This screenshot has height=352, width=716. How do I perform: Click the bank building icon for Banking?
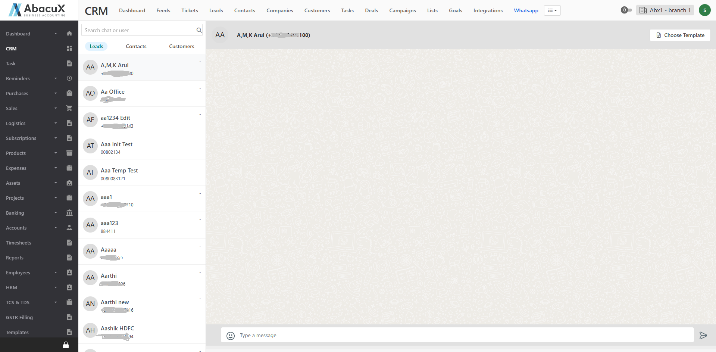click(69, 213)
